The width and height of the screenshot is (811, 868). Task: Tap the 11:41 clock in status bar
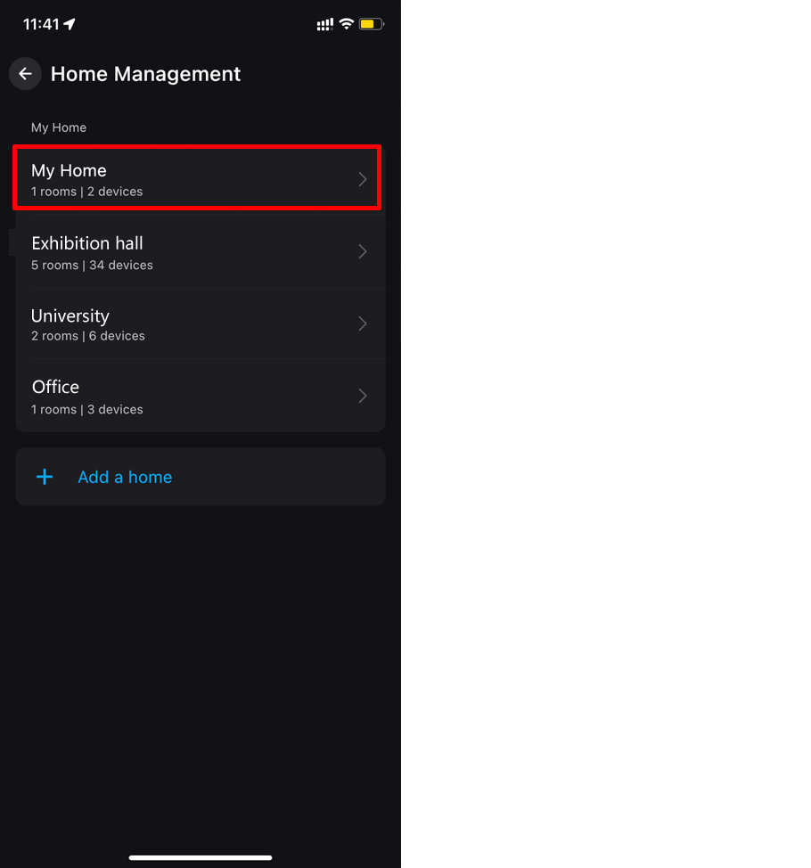41,24
